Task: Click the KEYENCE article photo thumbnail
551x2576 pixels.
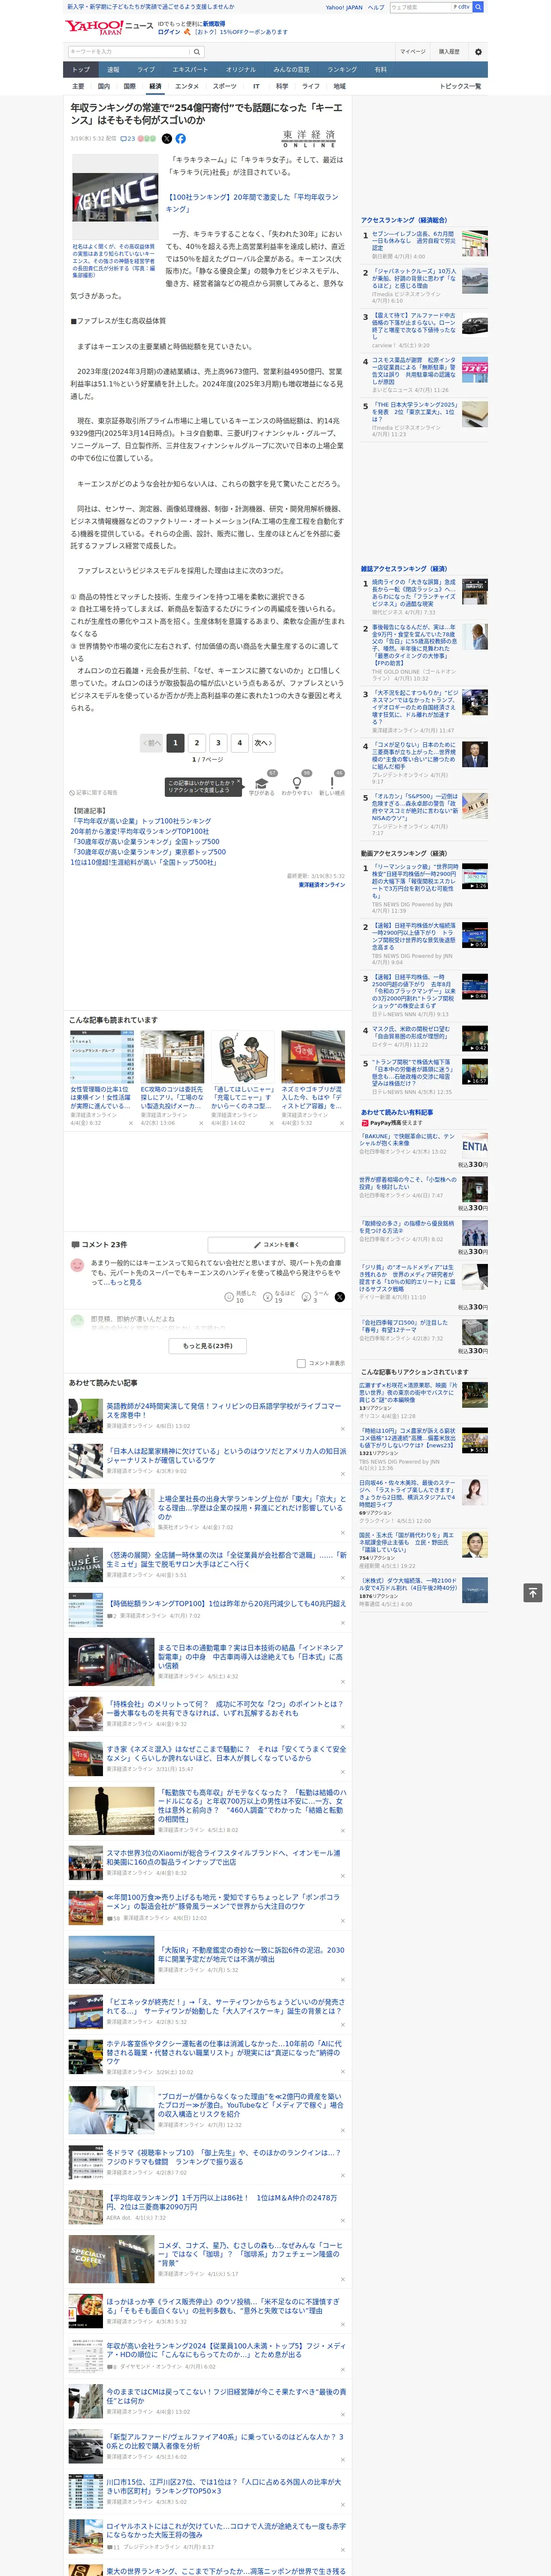Action: pyautogui.click(x=114, y=196)
